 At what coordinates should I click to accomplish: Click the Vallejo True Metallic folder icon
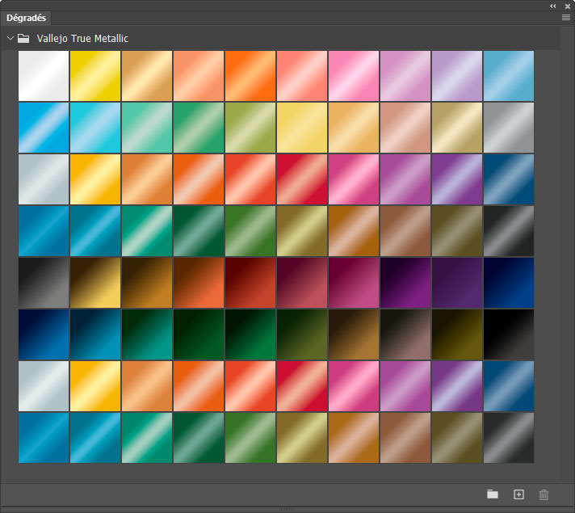(x=23, y=38)
